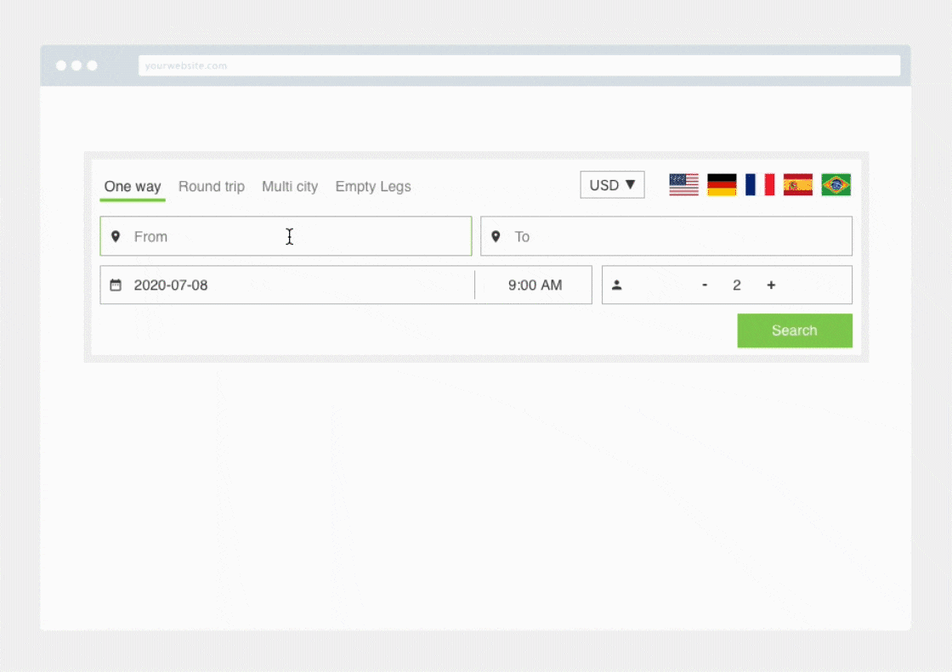The height and width of the screenshot is (672, 952).
Task: Select the Brazilian flag language option
Action: point(836,184)
